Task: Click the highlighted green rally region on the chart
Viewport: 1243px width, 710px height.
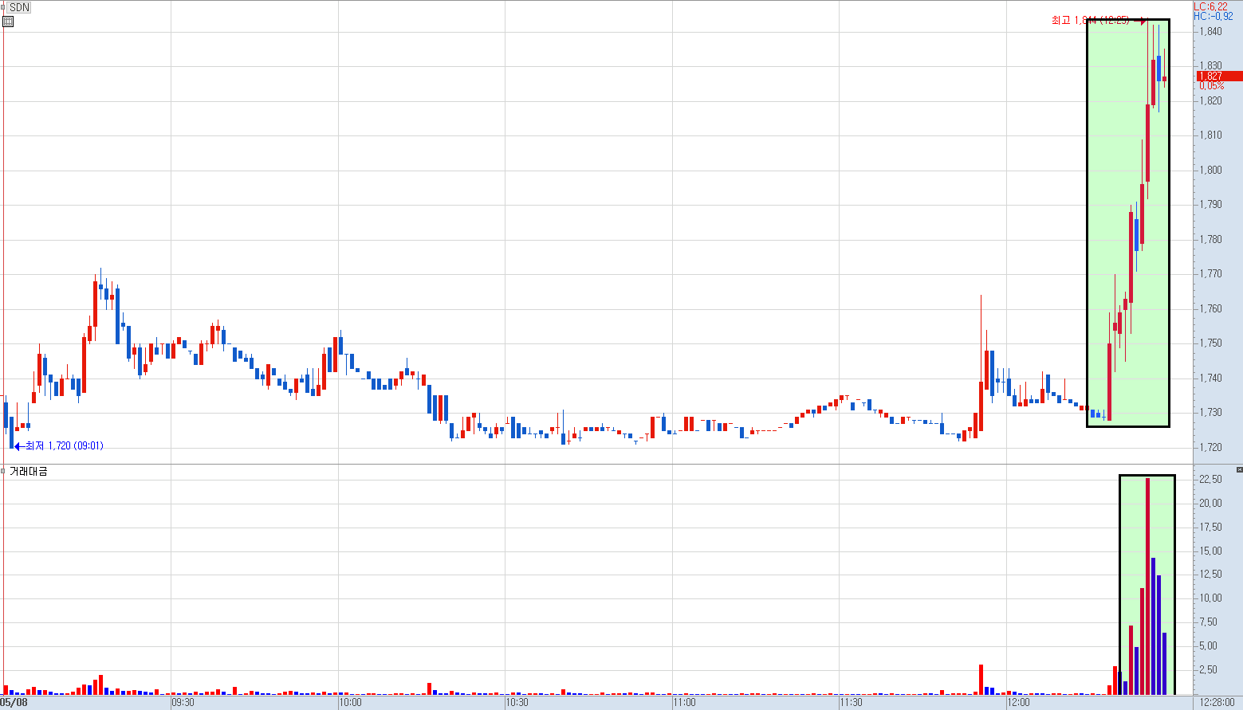Action: pyautogui.click(x=1128, y=223)
